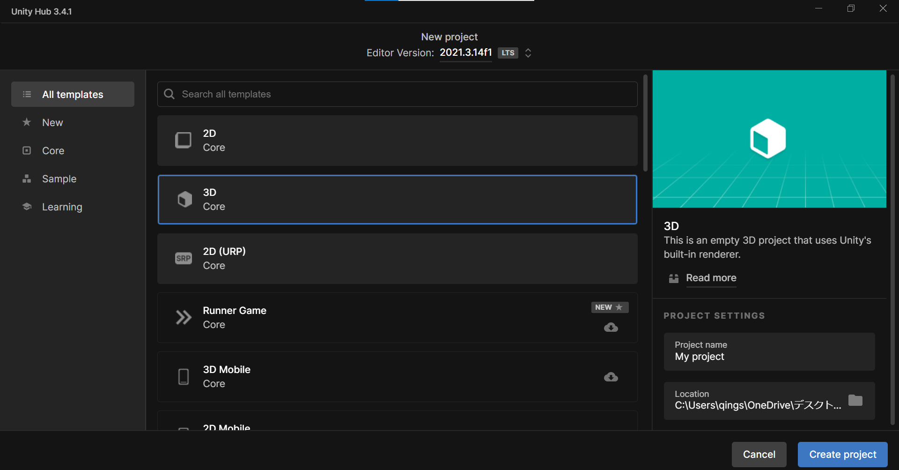Screen dimensions: 899x470
Task: Select the 2D (URP) template
Action: pyautogui.click(x=397, y=259)
